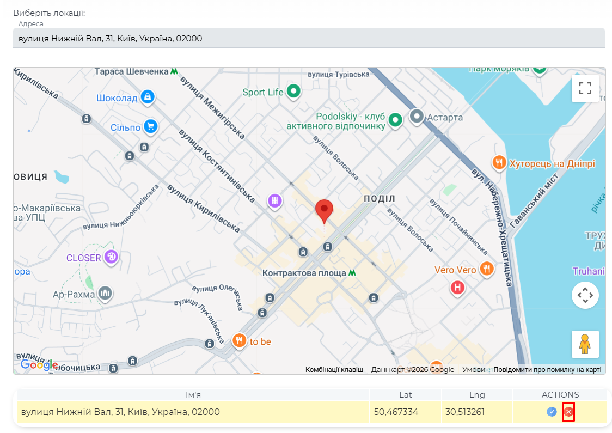612x433 pixels.
Task: Open the Vero Vero restaurant marker
Action: (487, 269)
